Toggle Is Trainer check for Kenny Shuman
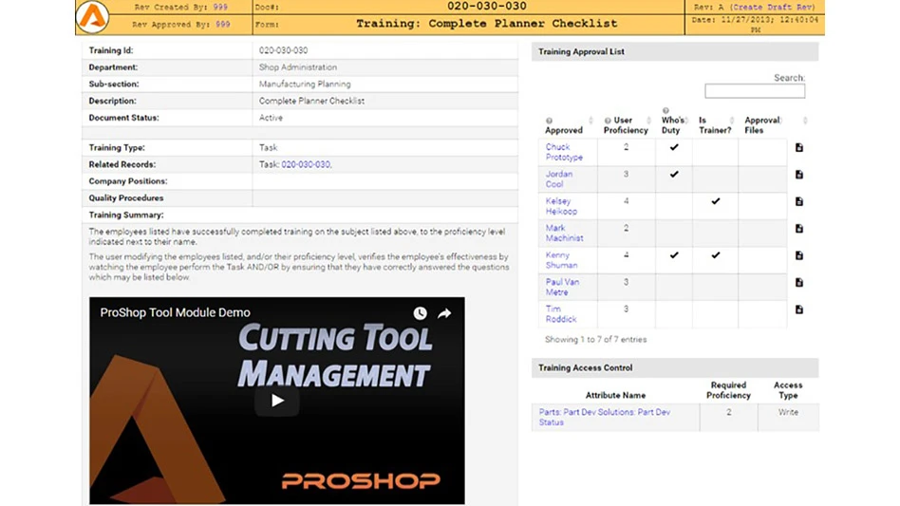The width and height of the screenshot is (900, 506). [715, 254]
